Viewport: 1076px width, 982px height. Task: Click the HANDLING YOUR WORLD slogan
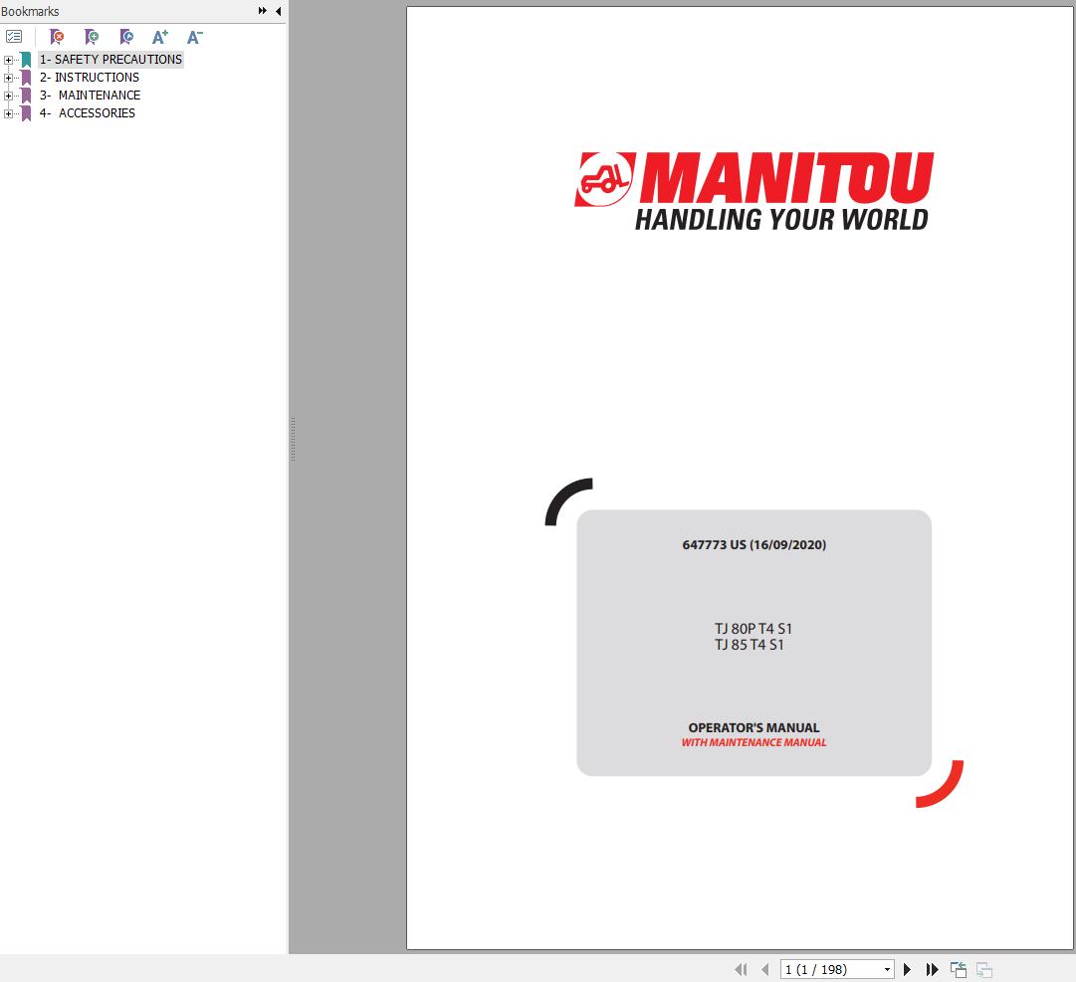click(x=781, y=220)
